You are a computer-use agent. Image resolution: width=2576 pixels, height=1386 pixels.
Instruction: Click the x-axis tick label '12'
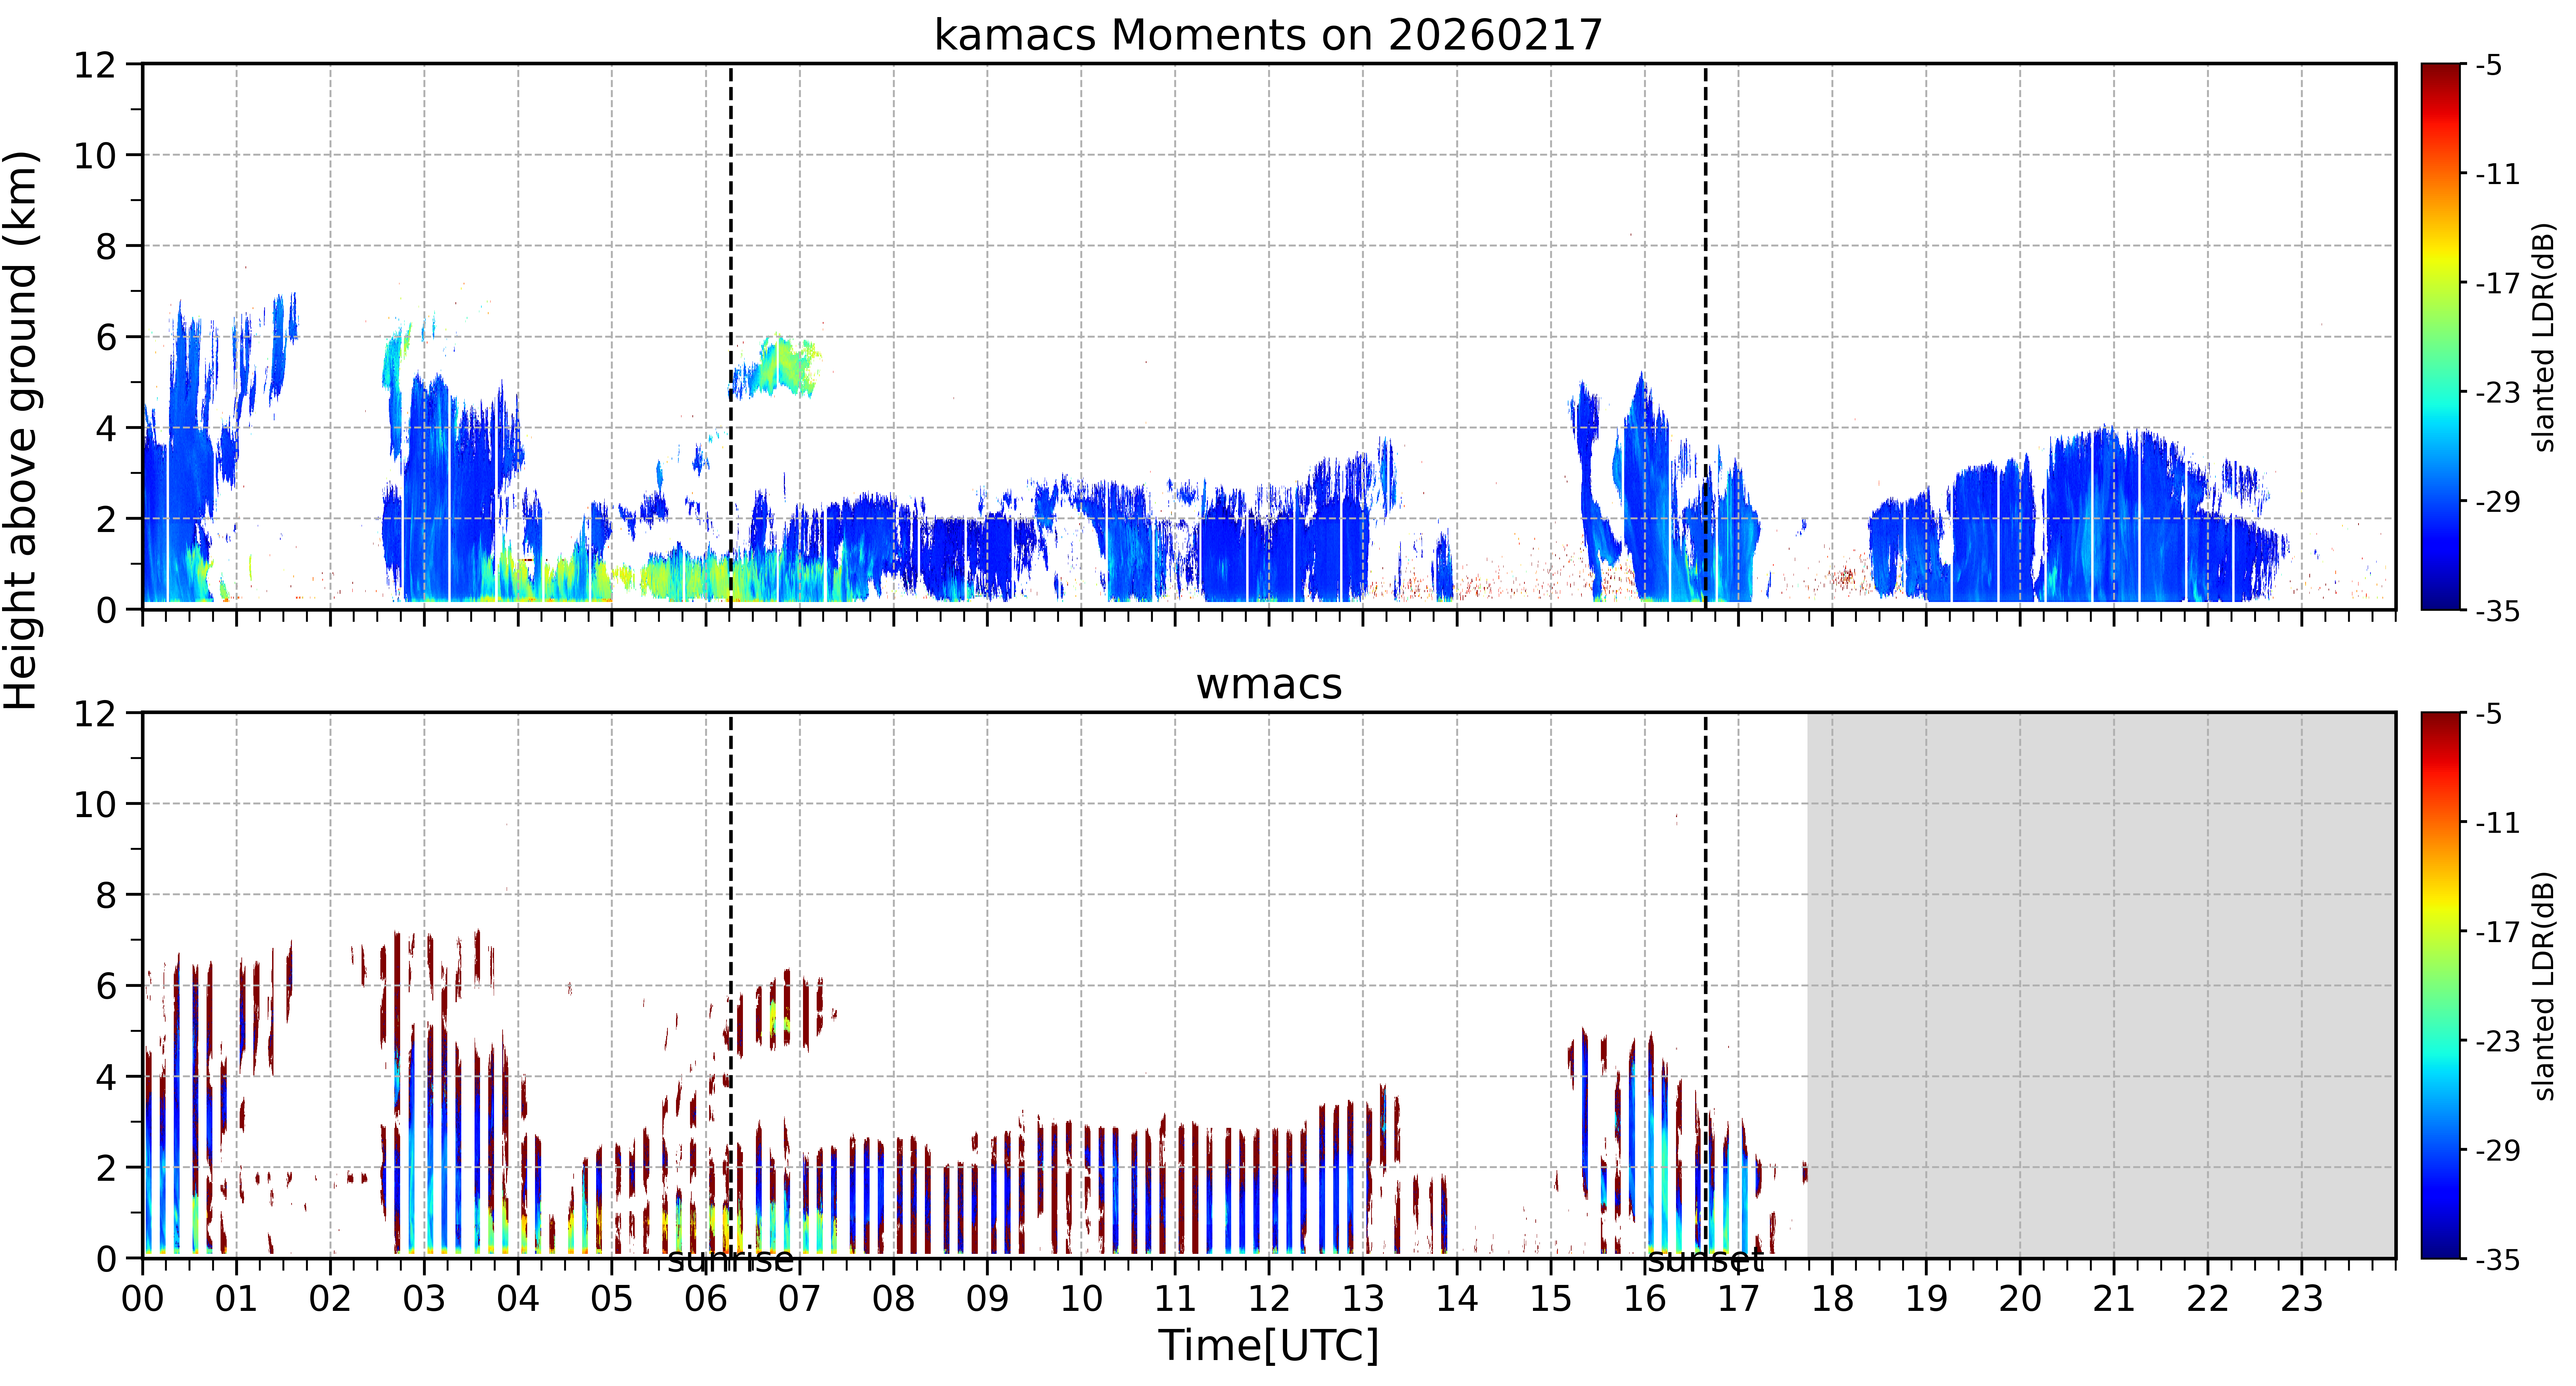click(x=1269, y=1299)
